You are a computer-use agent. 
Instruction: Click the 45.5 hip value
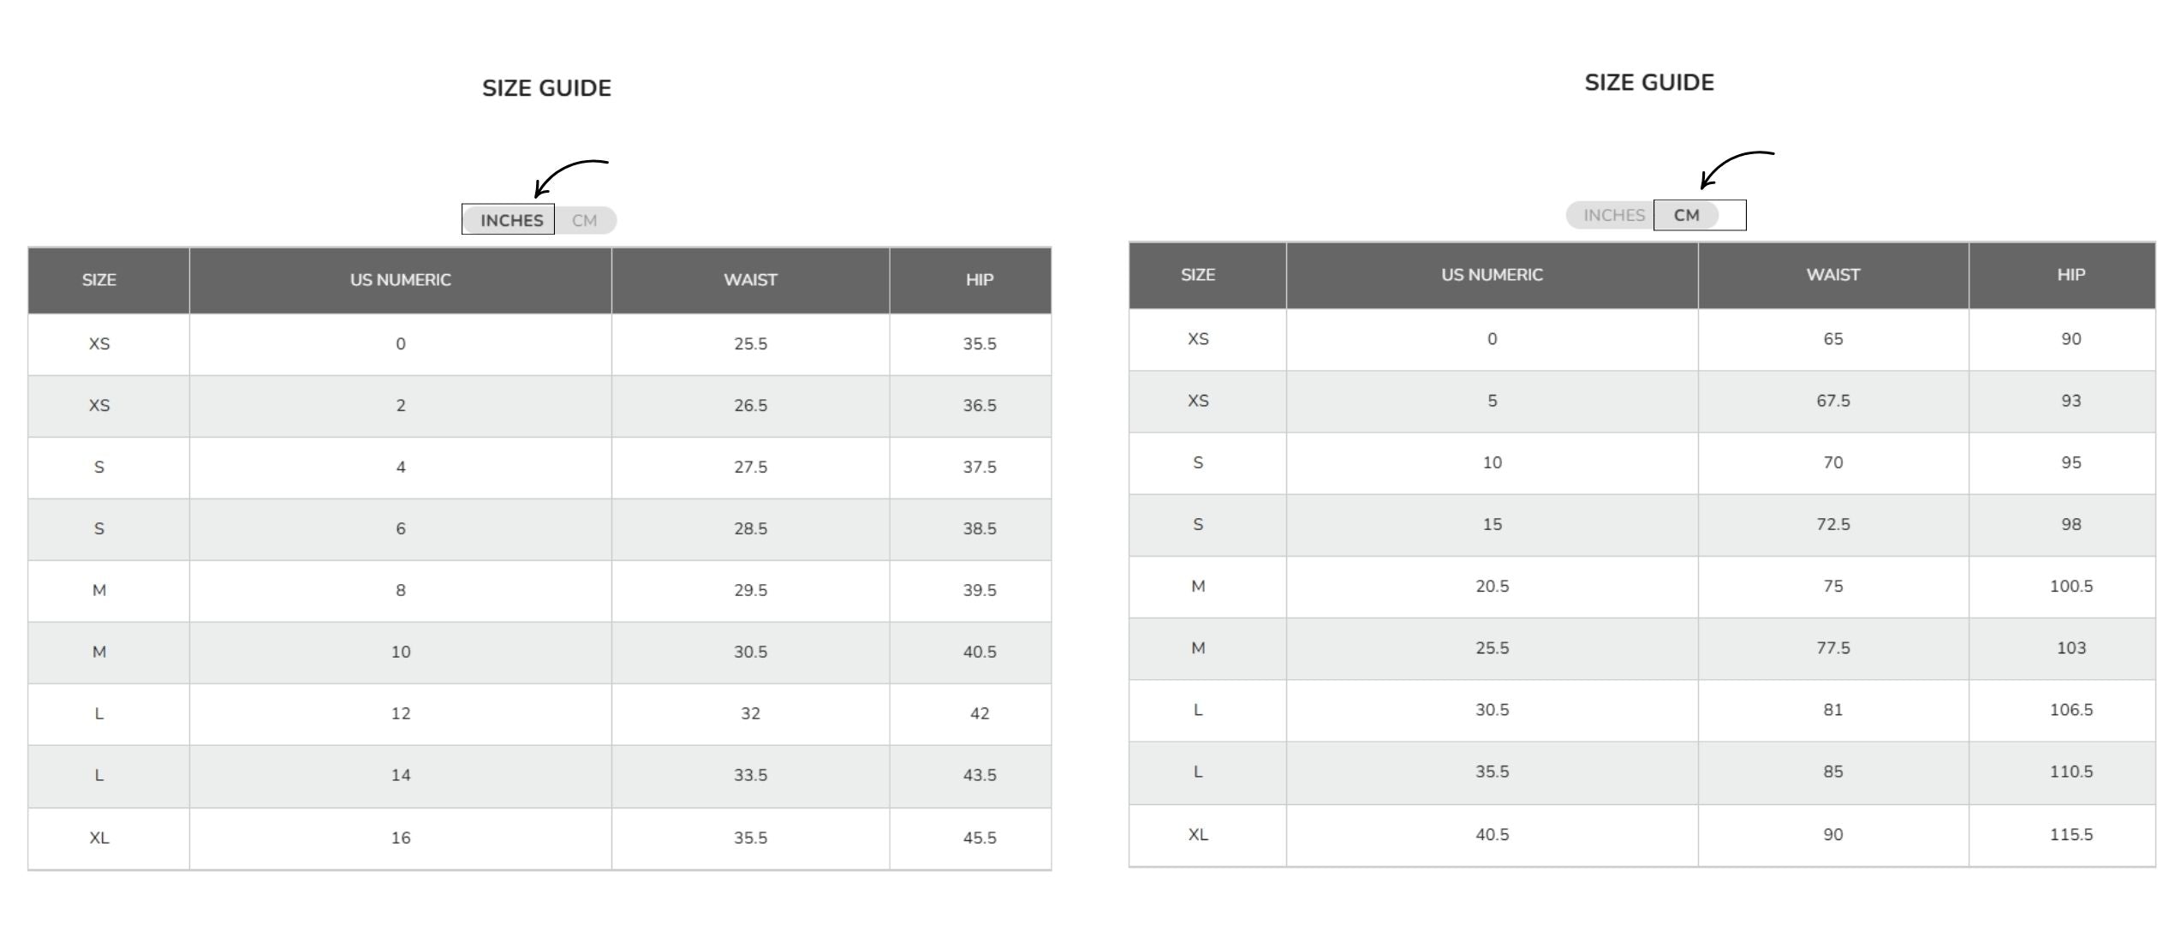[x=979, y=838]
